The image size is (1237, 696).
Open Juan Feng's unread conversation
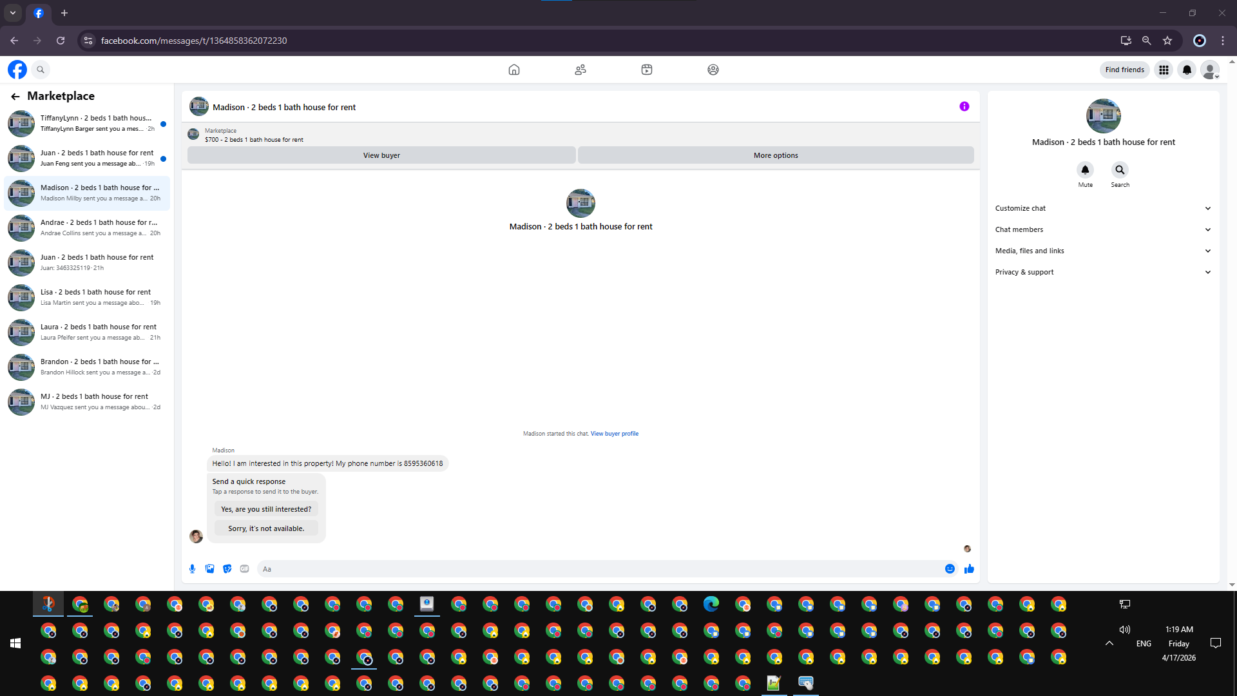pos(87,159)
